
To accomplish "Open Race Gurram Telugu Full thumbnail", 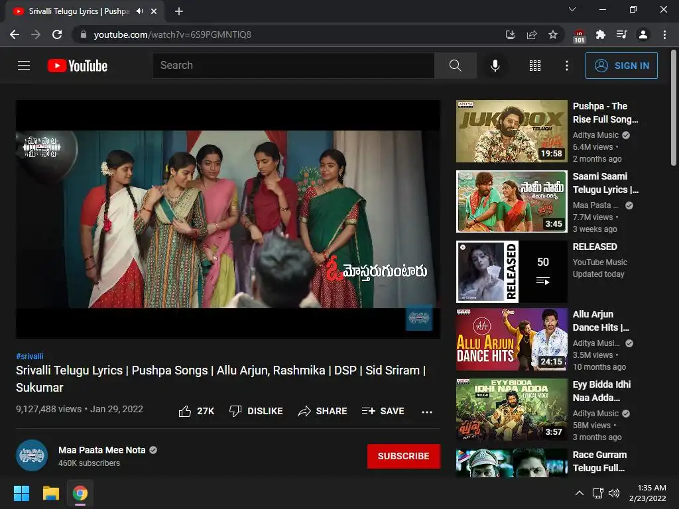I will click(x=512, y=463).
